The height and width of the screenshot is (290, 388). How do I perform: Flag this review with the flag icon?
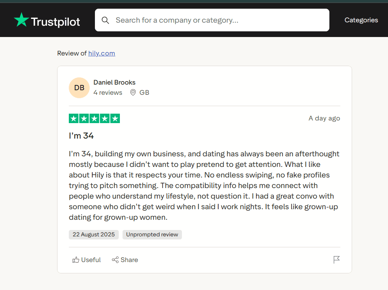pos(336,260)
